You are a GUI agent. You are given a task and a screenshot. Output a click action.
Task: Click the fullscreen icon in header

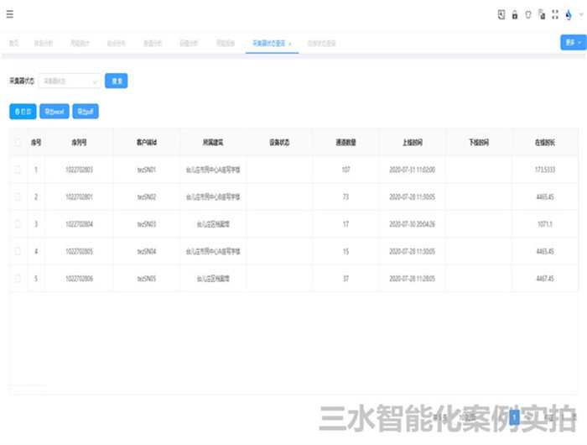tap(555, 14)
